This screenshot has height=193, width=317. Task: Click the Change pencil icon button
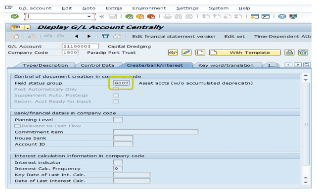tap(186, 52)
